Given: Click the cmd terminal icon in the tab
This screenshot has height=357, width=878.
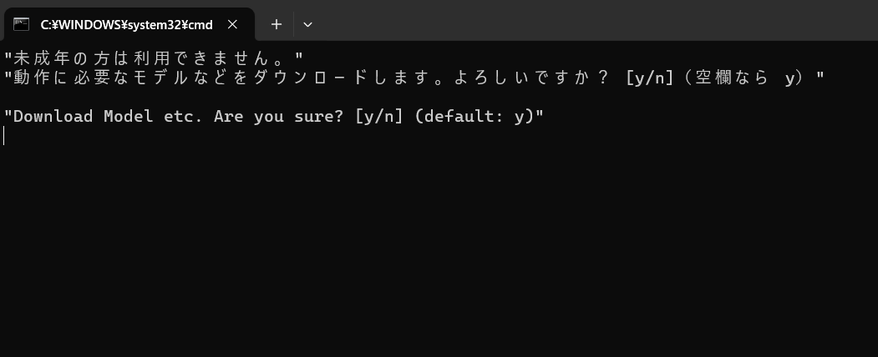Looking at the screenshot, I should [21, 24].
